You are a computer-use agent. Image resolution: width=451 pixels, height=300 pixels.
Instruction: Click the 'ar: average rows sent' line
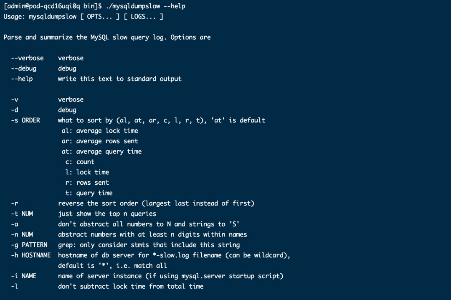pos(100,141)
